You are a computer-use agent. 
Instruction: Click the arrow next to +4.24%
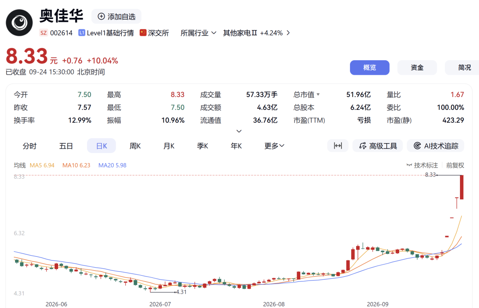(x=288, y=33)
